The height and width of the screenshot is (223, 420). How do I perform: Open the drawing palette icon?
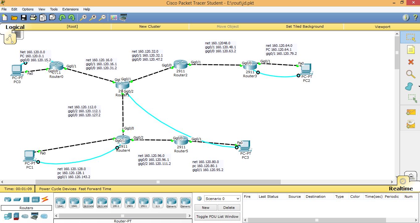point(114,18)
